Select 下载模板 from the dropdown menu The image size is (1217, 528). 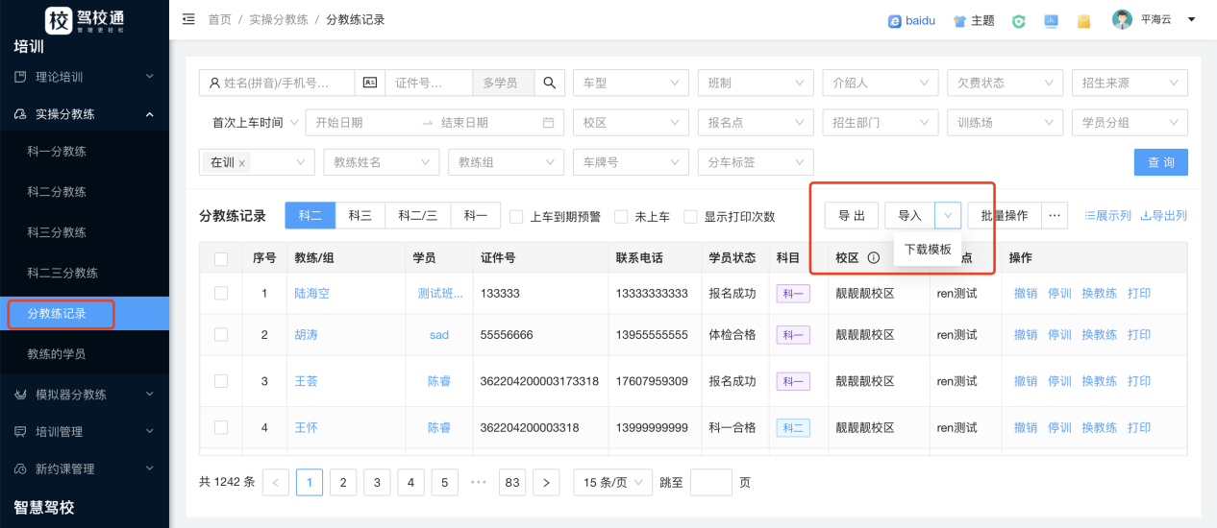click(x=927, y=250)
